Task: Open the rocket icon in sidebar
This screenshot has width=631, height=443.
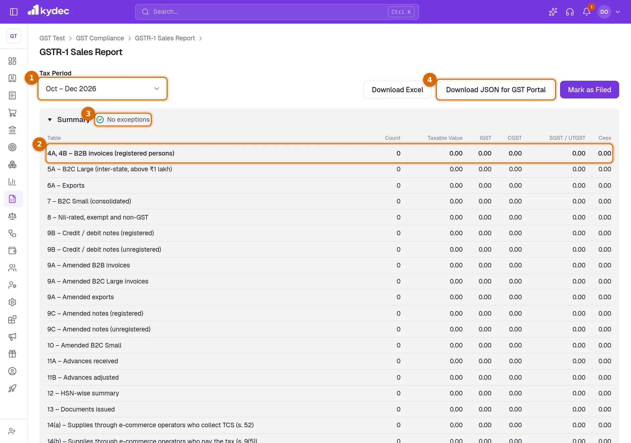Action: (x=12, y=388)
